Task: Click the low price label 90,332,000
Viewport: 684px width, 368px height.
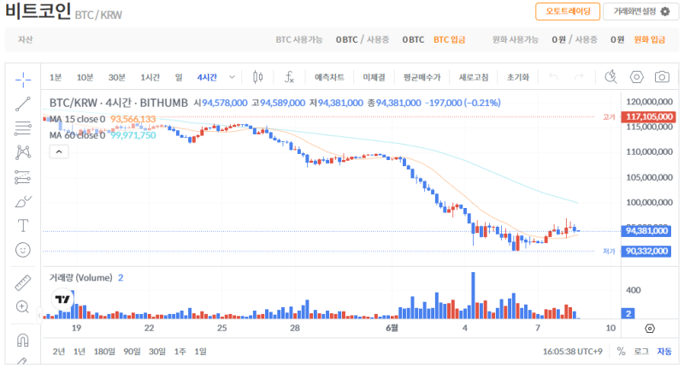Action: pos(646,251)
